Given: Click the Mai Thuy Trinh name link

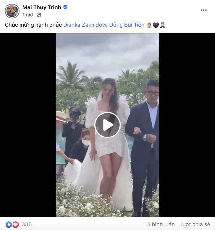Looking at the screenshot, I should click(x=42, y=7).
